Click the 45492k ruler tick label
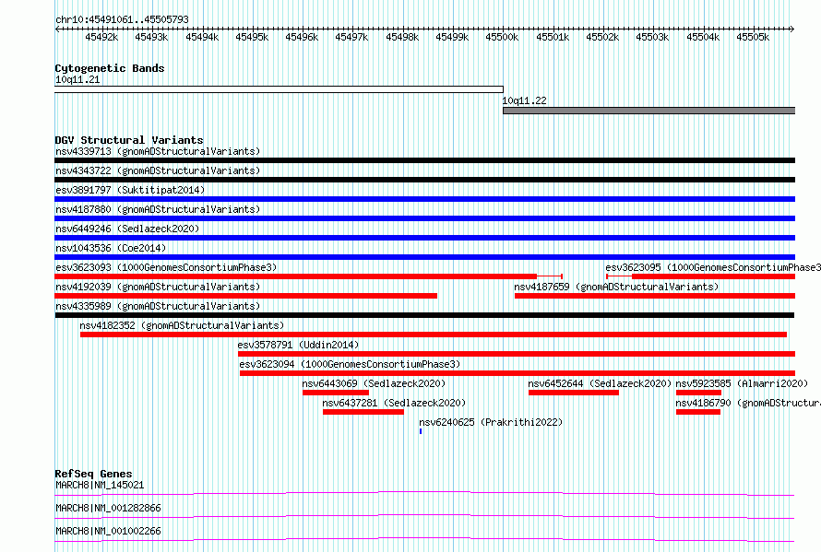Image resolution: width=821 pixels, height=552 pixels. (x=101, y=38)
